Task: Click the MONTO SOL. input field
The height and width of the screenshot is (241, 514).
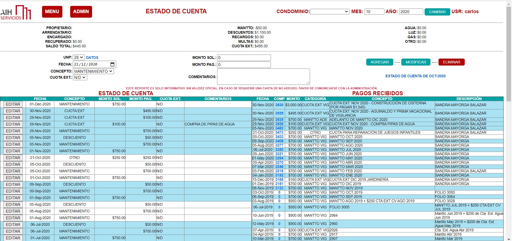Action: pos(244,58)
